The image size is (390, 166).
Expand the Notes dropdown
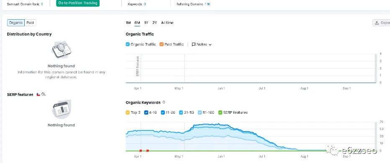pos(202,44)
